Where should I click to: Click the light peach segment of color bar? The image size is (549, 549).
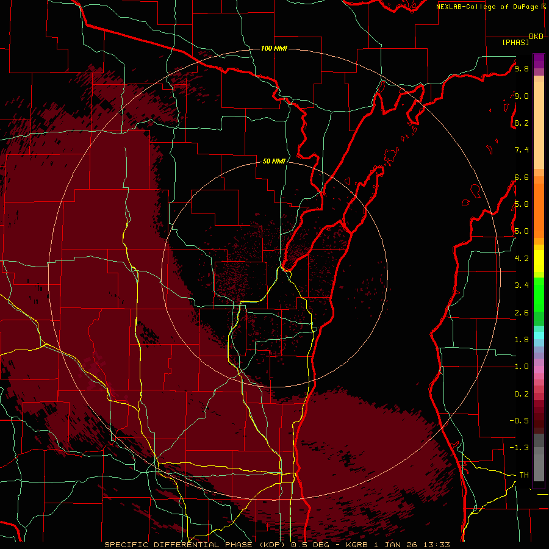(539, 125)
